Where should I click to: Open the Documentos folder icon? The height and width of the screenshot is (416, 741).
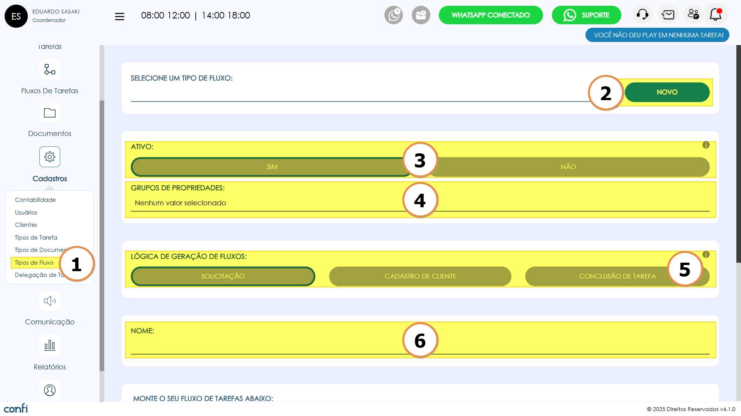pyautogui.click(x=50, y=113)
